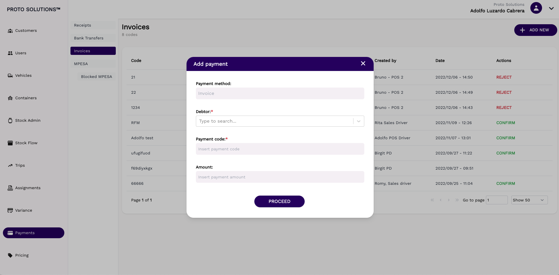Close the Add payment dialog

click(x=363, y=64)
